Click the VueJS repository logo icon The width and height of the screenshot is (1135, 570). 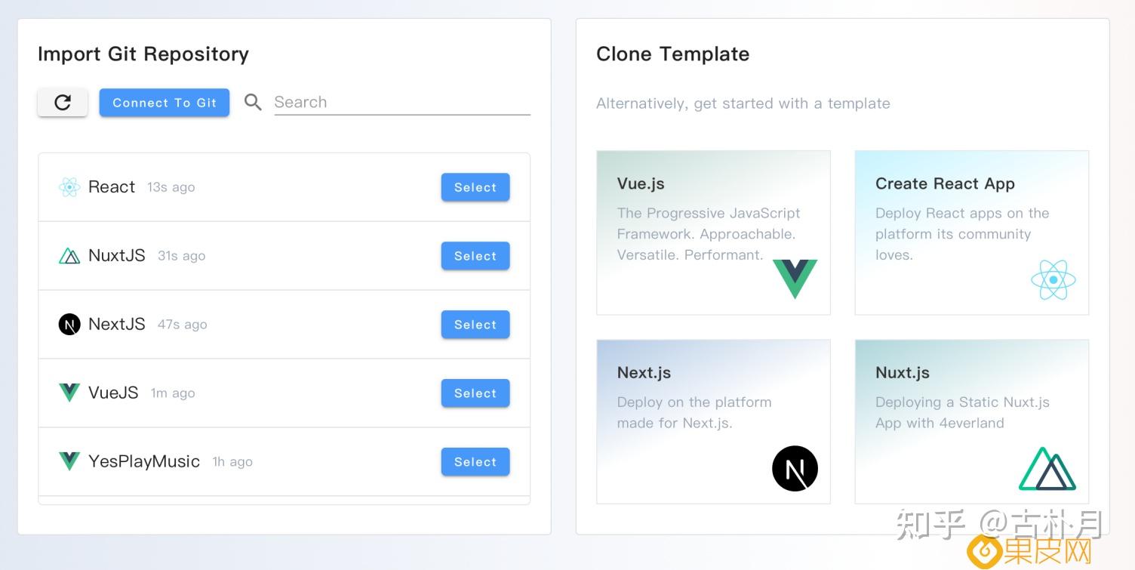(69, 393)
